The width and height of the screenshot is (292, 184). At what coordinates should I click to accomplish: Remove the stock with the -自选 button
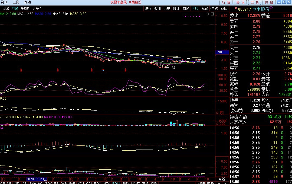[x=214, y=8]
